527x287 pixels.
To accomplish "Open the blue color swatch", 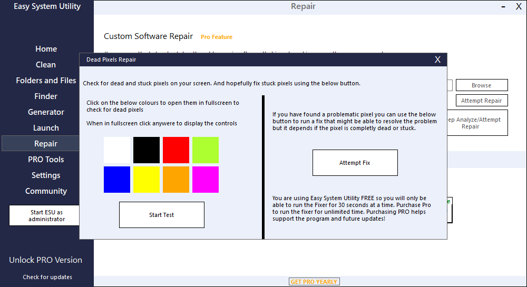I will pyautogui.click(x=117, y=180).
